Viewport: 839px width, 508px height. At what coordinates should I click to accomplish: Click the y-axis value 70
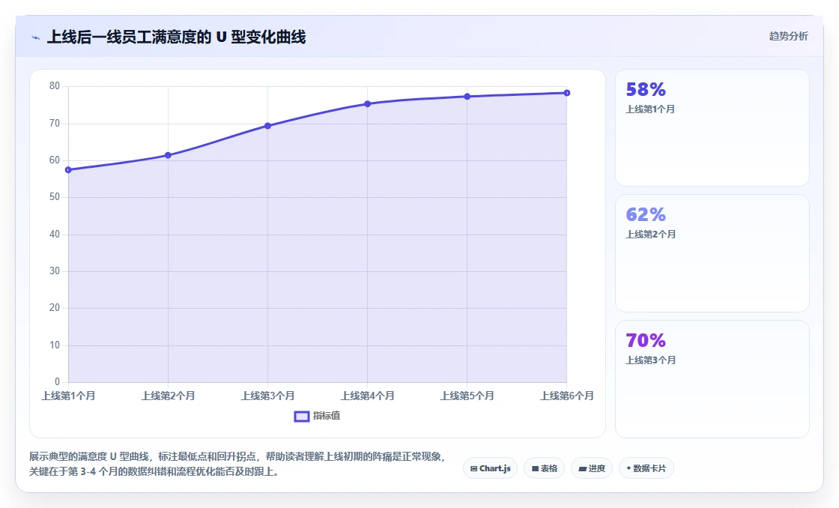click(x=54, y=124)
